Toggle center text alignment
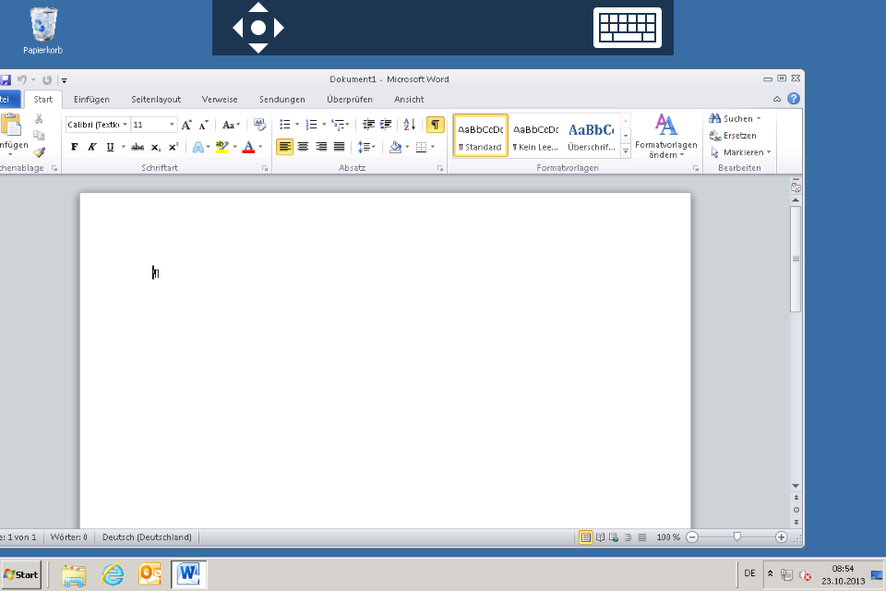 pyautogui.click(x=303, y=147)
